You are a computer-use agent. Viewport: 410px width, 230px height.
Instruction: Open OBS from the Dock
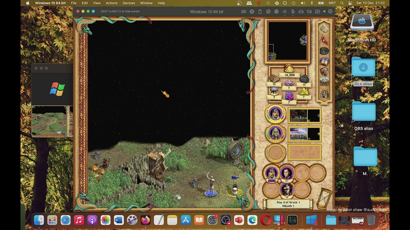pos(225,220)
